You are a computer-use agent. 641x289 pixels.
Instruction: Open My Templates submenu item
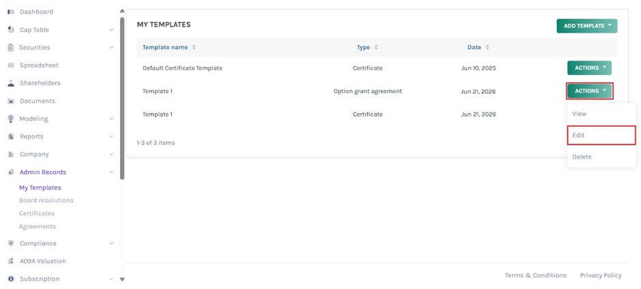(x=40, y=187)
